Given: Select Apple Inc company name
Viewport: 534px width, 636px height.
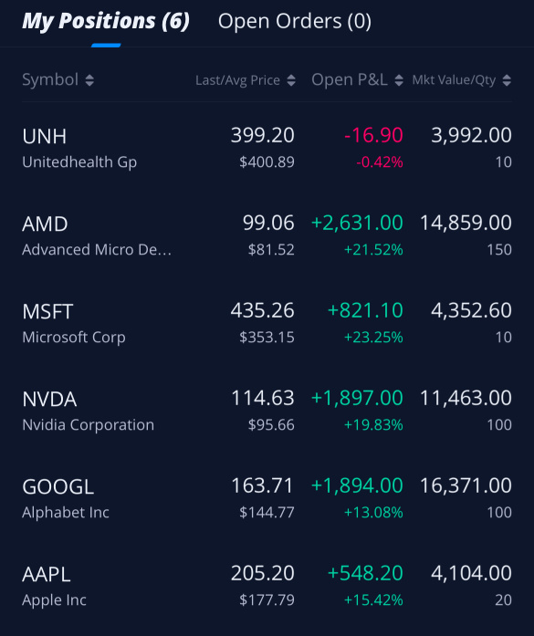Looking at the screenshot, I should tap(55, 600).
